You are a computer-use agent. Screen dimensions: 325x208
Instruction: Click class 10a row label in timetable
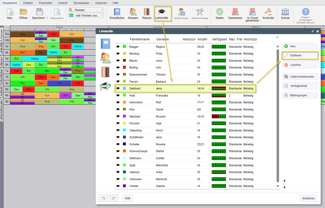[7, 34]
